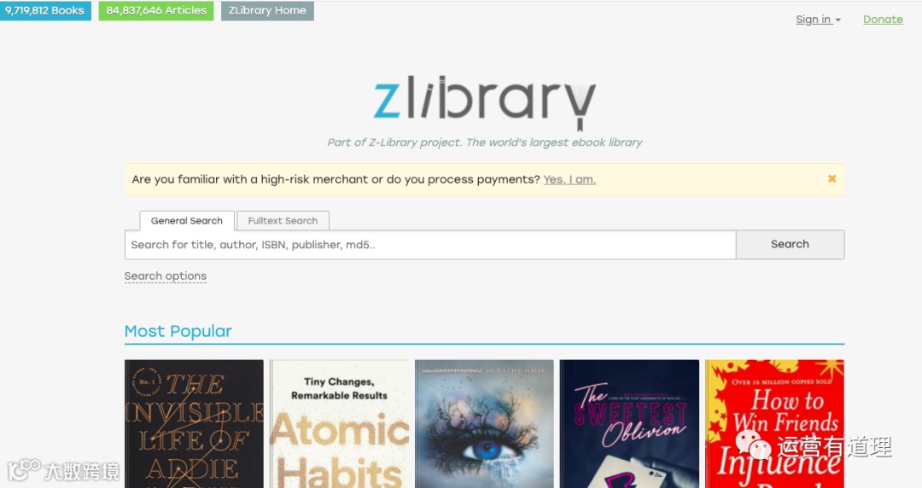Click the zlibrary logo

click(485, 102)
